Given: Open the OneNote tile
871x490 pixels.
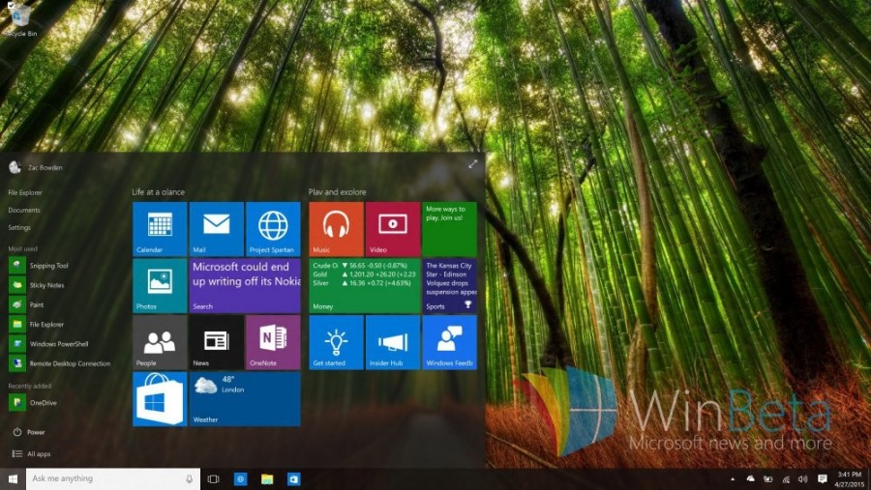Looking at the screenshot, I should pyautogui.click(x=273, y=341).
